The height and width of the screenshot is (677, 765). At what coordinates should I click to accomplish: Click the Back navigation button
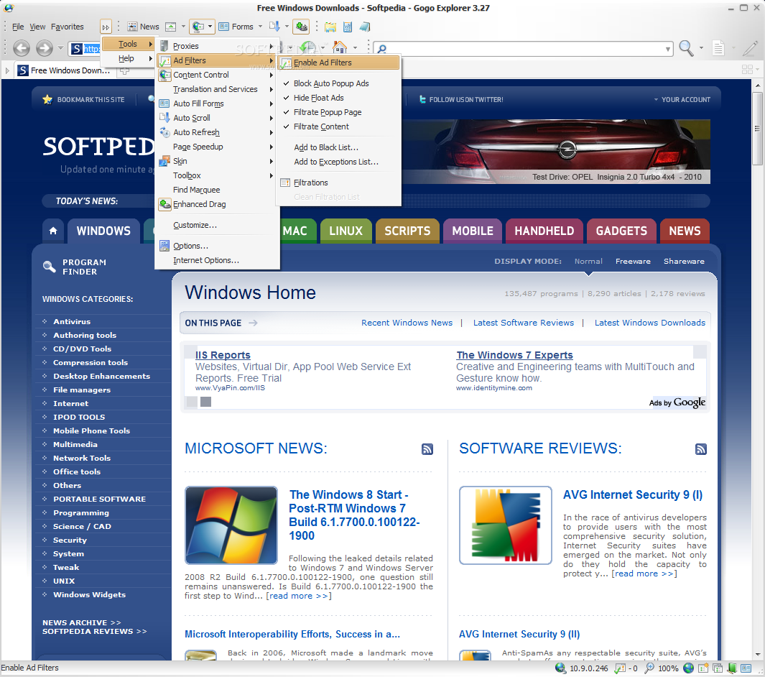tap(21, 48)
